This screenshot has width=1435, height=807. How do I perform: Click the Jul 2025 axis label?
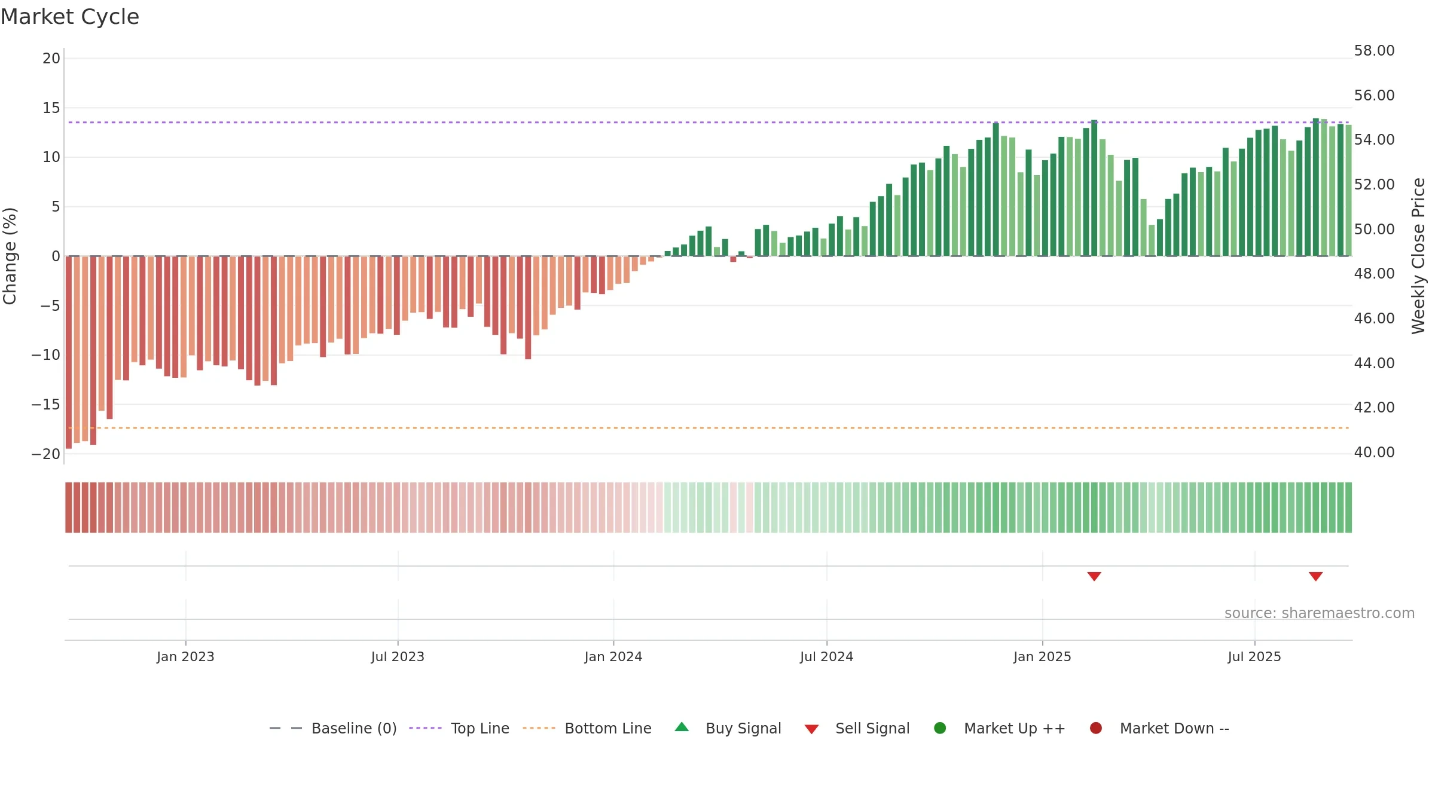1254,656
